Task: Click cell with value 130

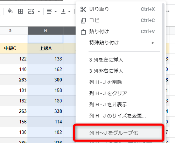Action: point(14,132)
